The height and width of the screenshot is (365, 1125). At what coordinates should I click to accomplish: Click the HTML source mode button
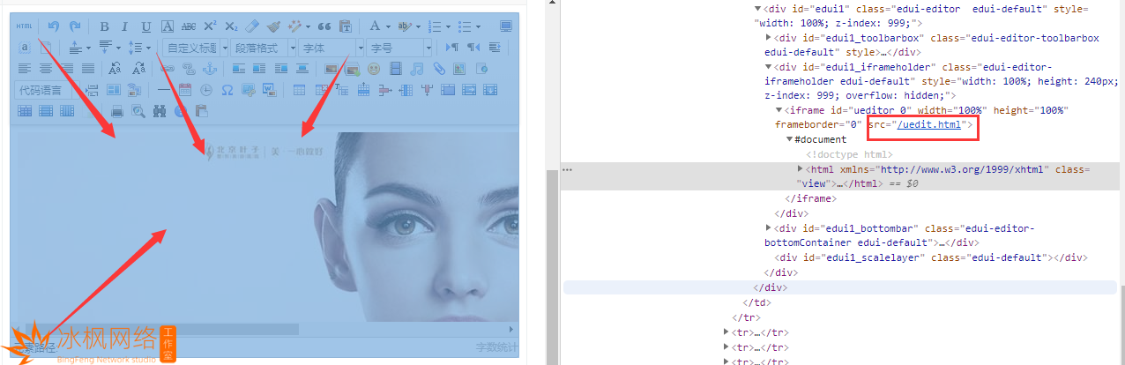[x=24, y=26]
